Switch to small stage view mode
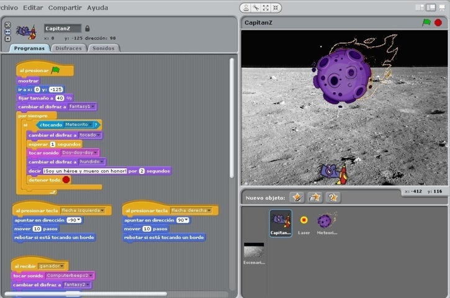The image size is (450, 298). tap(420, 8)
